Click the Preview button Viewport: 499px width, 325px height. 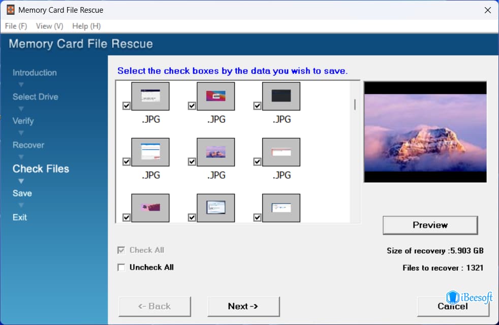[x=430, y=225]
